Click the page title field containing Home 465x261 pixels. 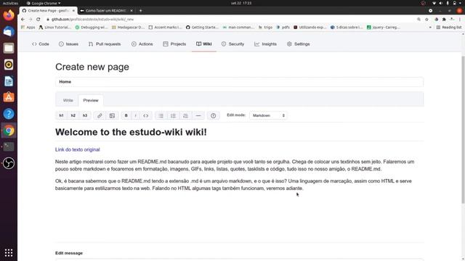239,82
